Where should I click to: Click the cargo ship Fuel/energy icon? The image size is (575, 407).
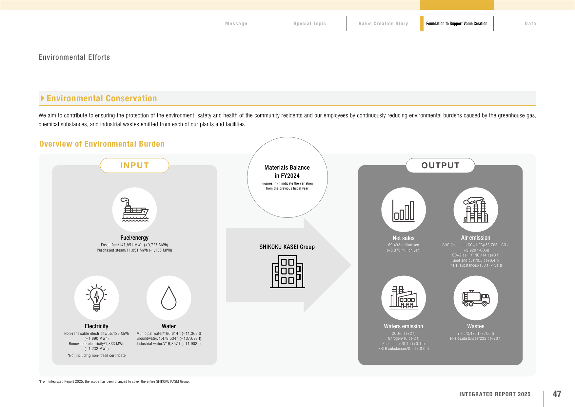[x=134, y=210]
